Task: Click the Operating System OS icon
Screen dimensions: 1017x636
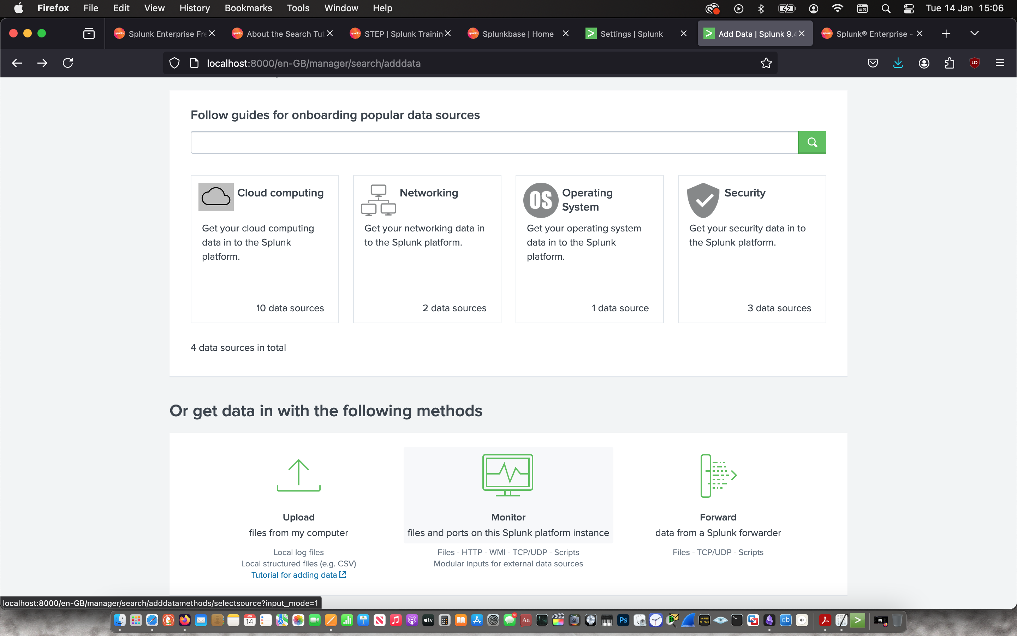Action: click(x=540, y=200)
